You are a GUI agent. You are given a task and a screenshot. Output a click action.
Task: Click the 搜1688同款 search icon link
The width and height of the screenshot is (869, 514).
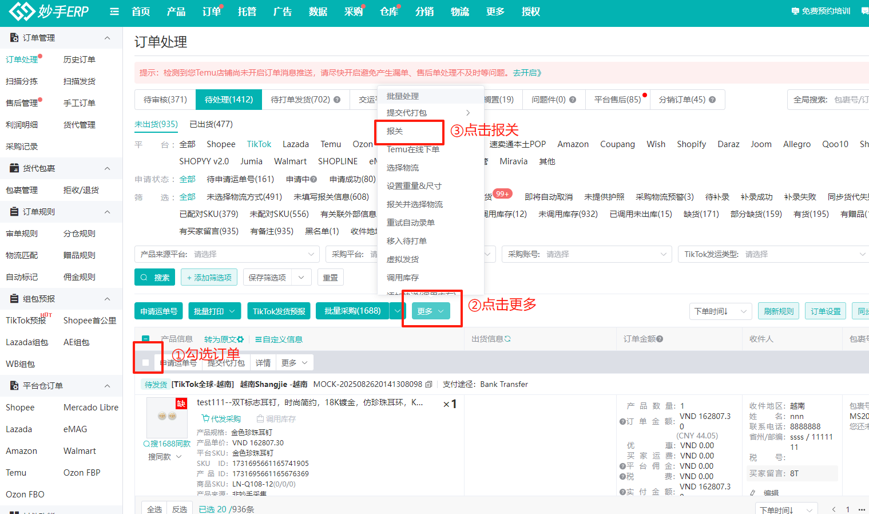coord(166,444)
